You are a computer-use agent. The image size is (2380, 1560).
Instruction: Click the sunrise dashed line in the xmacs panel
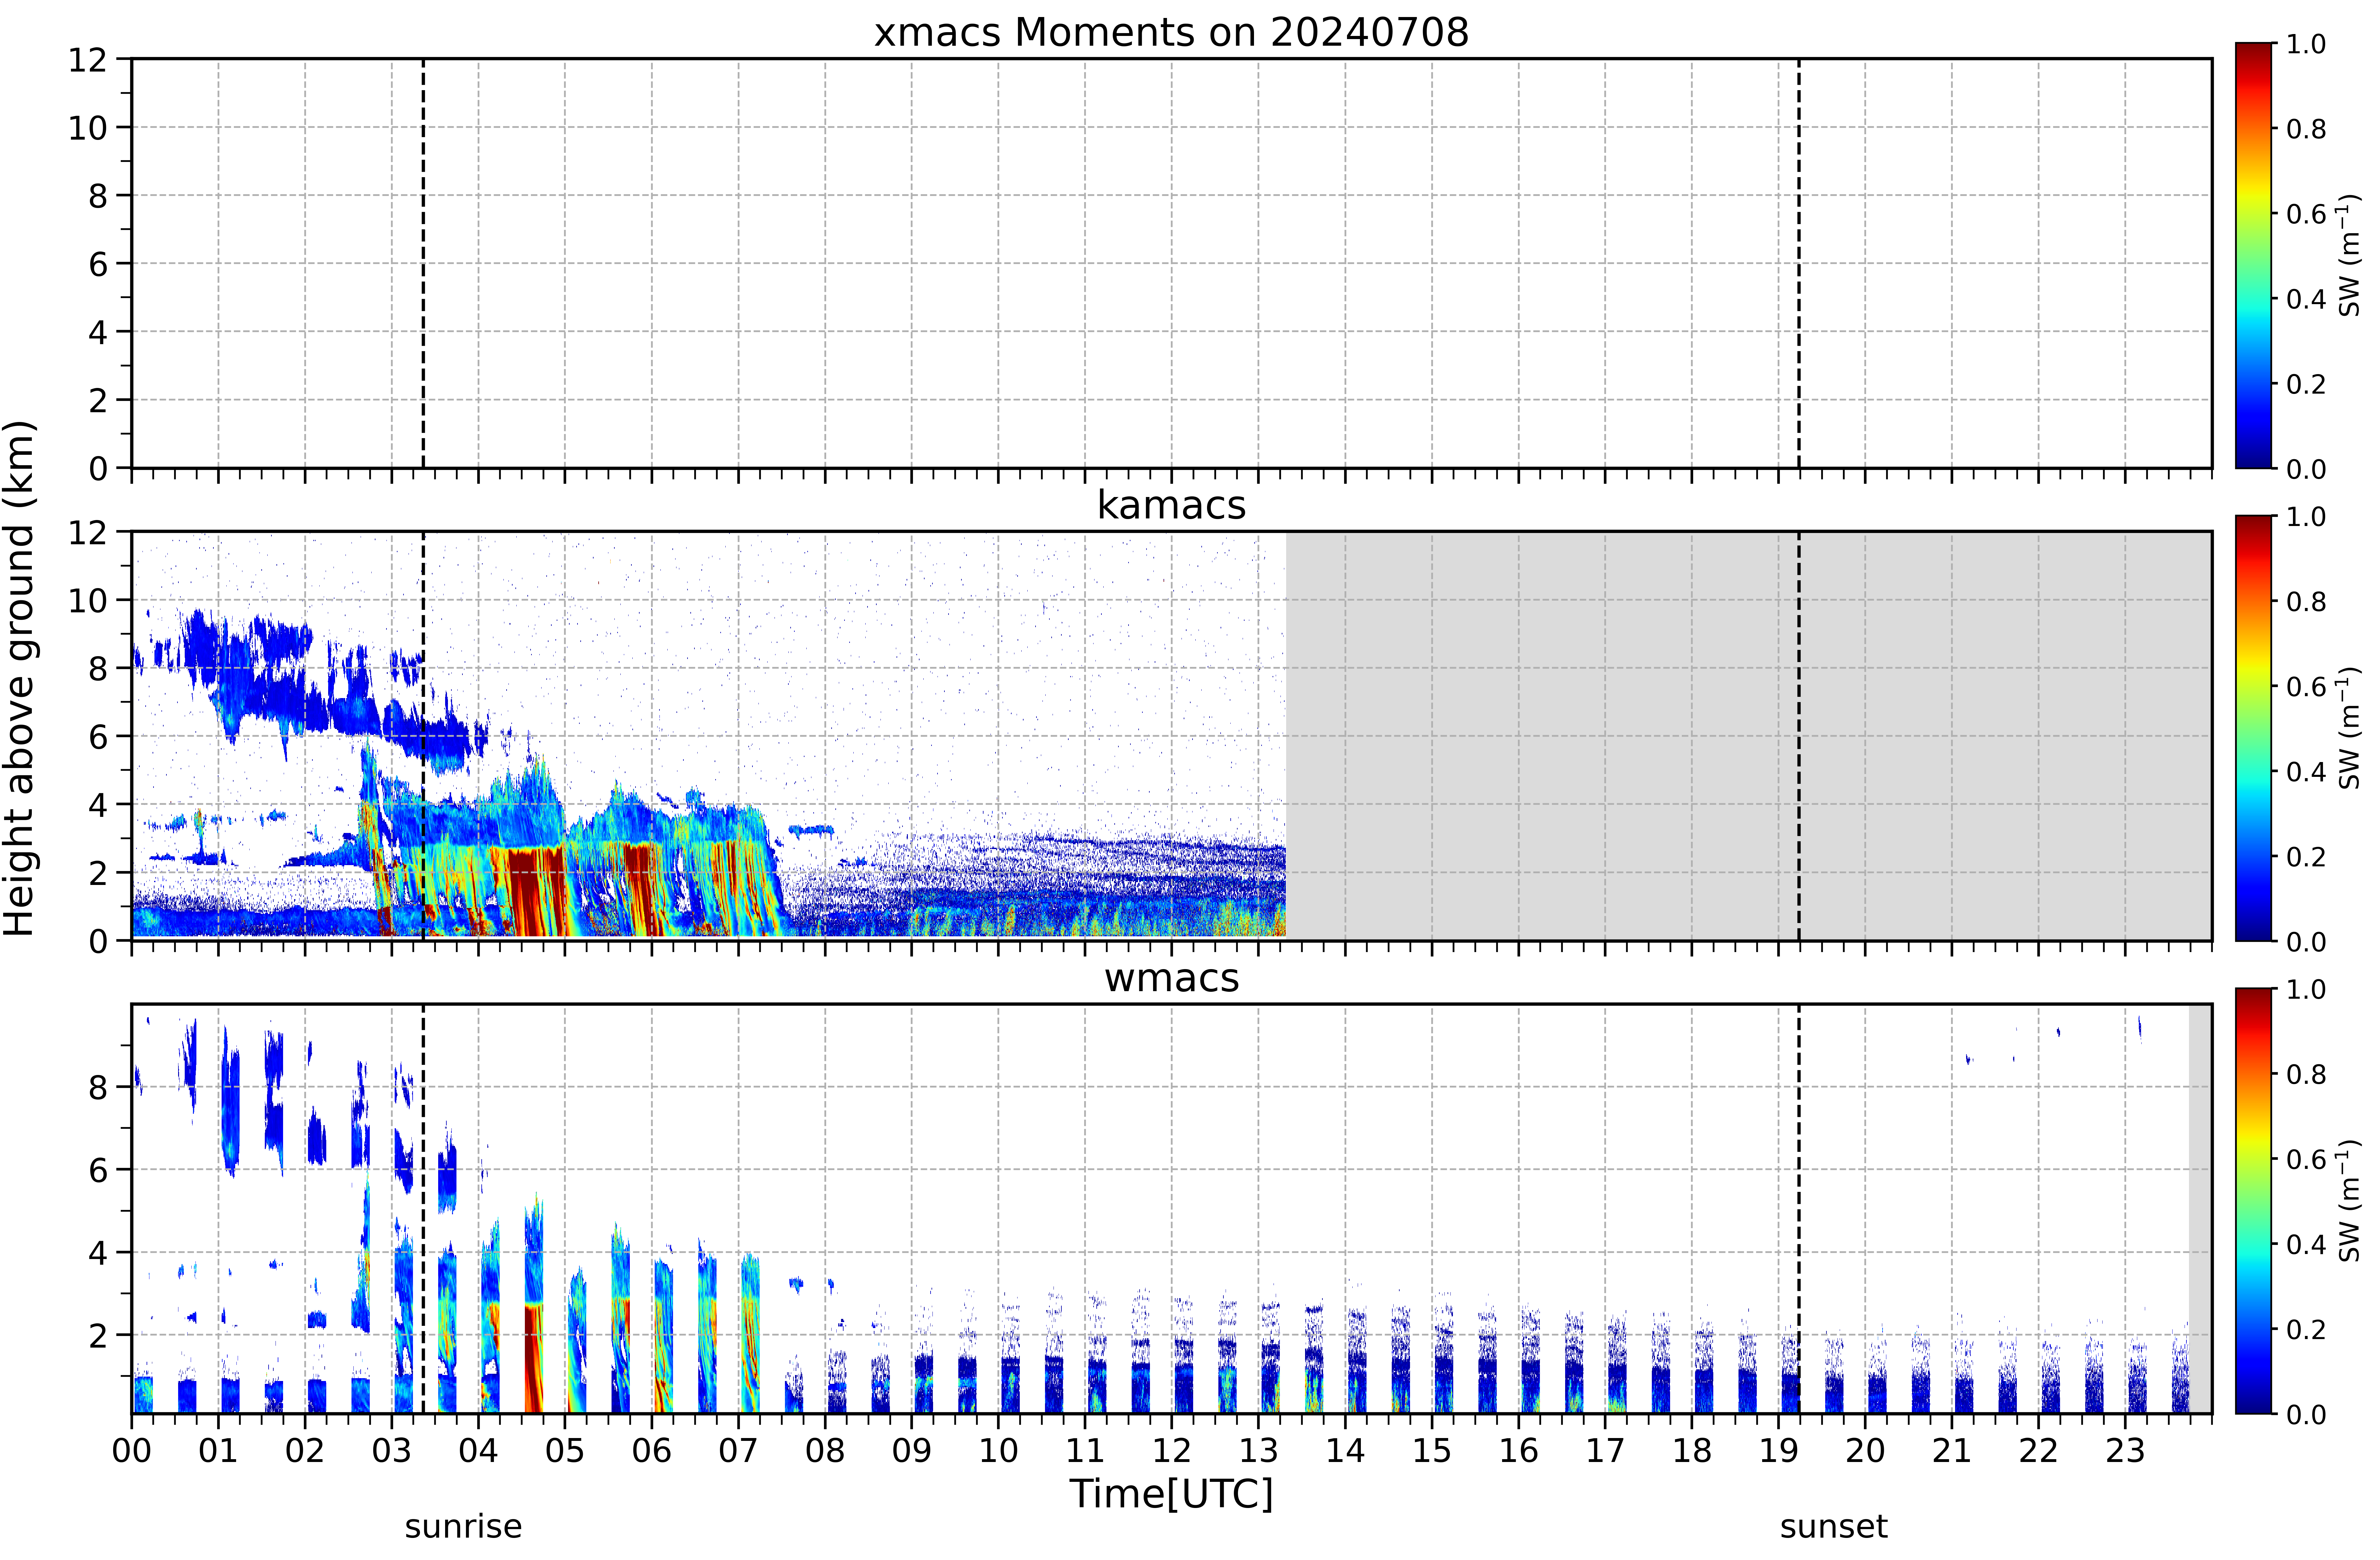[423, 263]
